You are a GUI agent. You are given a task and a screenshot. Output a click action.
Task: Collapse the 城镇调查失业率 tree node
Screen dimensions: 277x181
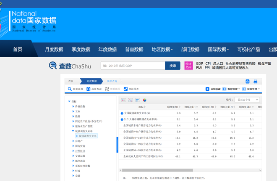click(x=73, y=131)
